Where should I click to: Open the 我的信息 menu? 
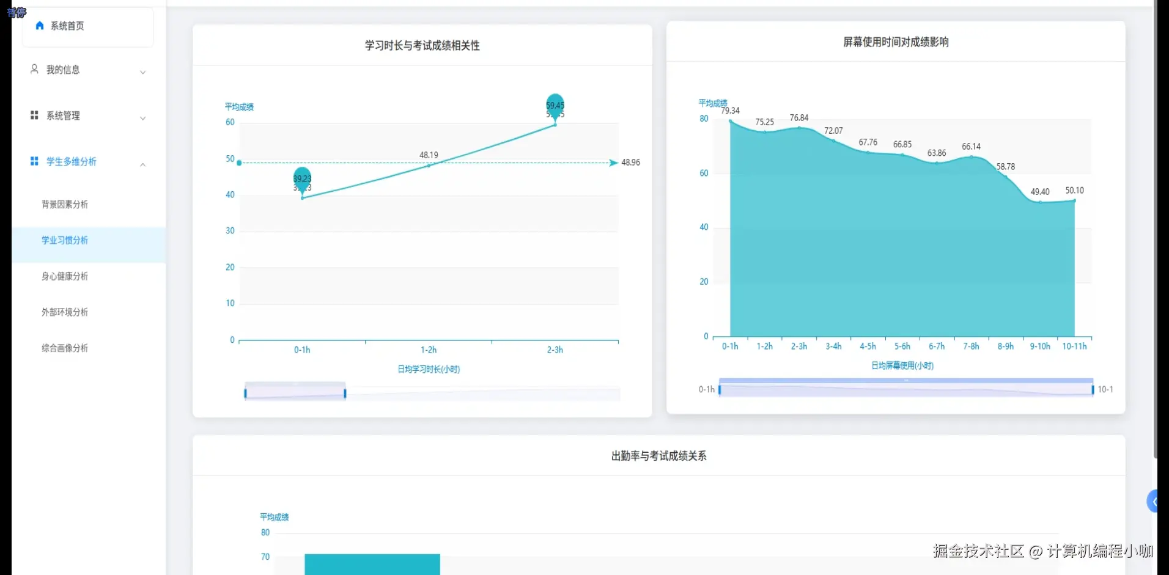[x=88, y=70]
